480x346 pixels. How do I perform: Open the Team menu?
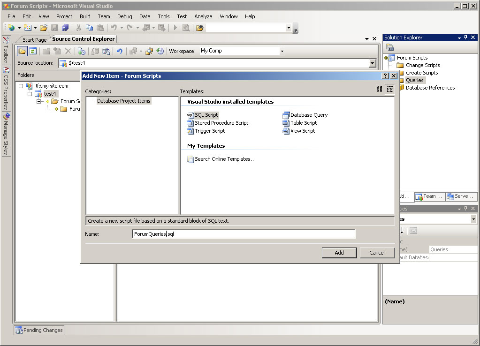click(104, 16)
